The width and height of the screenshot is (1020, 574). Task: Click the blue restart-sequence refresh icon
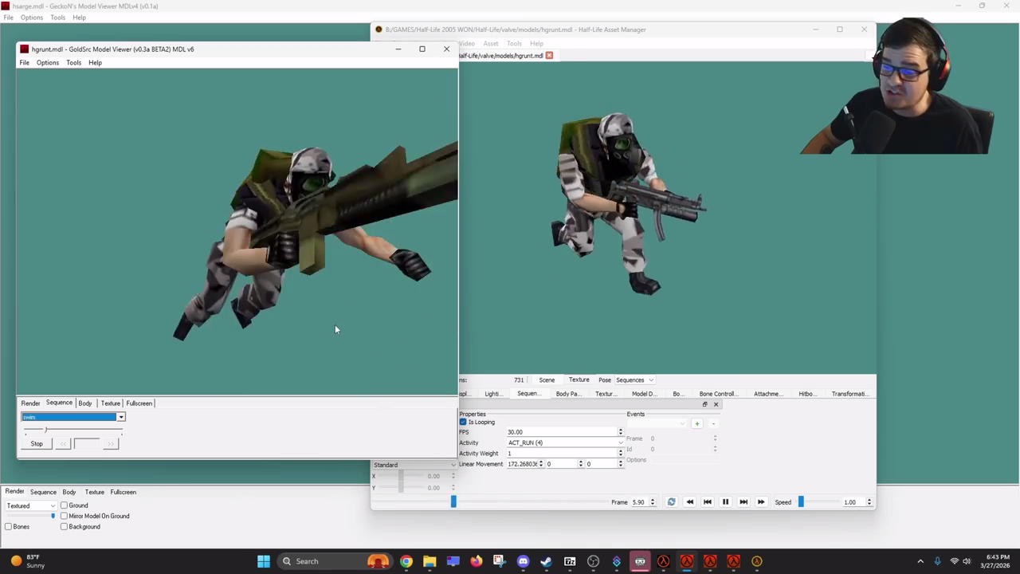[671, 502]
